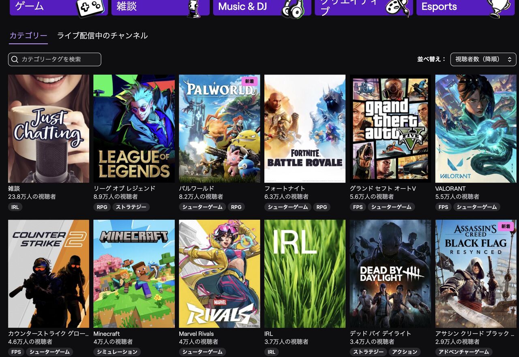Viewport: 519px width, 357px height.
Task: Click the ストラテジー tag under League of Legends
Action: point(131,207)
